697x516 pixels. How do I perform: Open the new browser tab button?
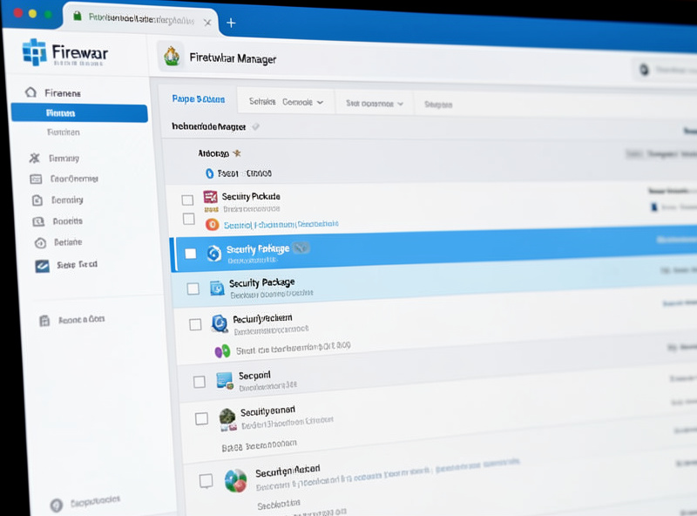231,23
